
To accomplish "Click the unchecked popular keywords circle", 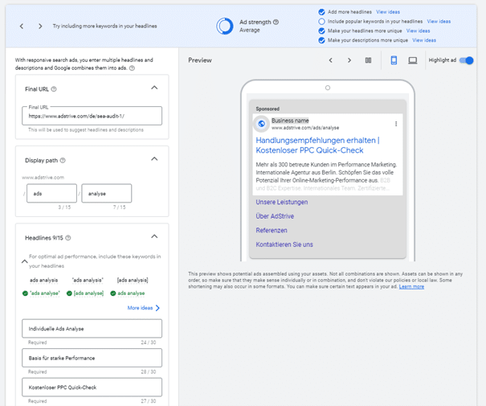I will pos(322,22).
